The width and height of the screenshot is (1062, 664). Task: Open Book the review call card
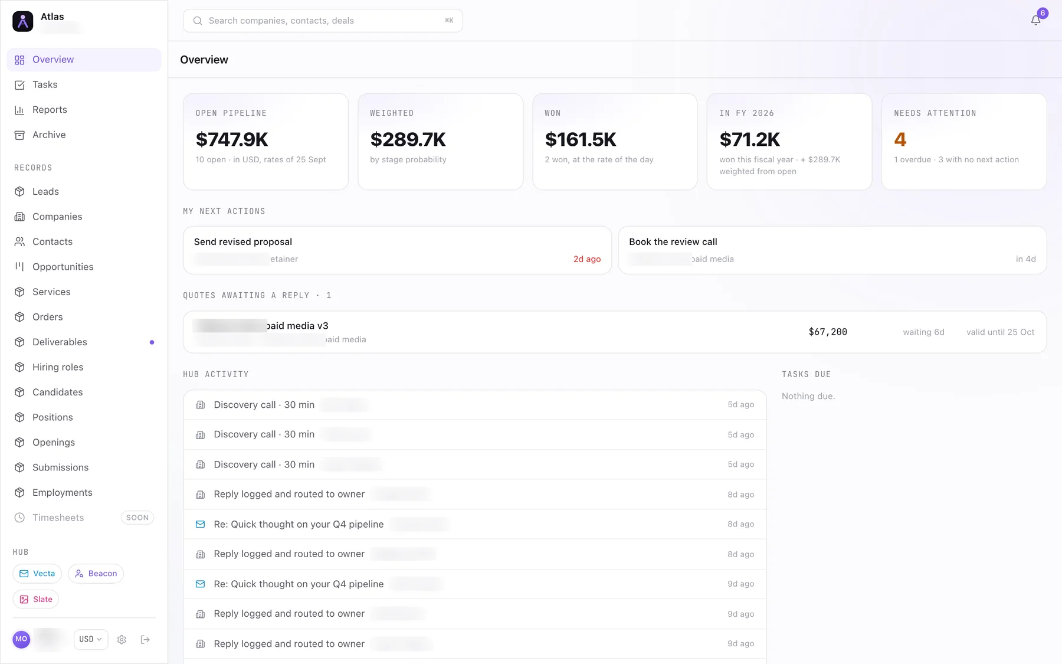point(832,250)
